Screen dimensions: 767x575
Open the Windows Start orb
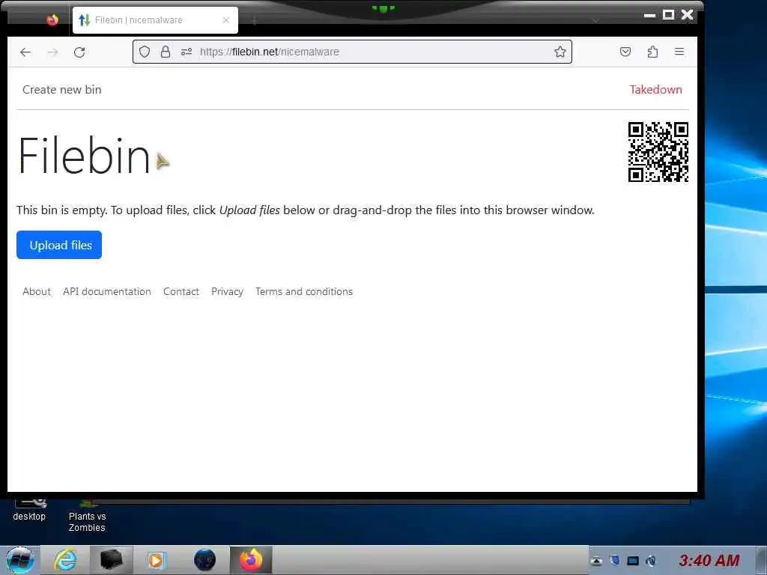[20, 560]
